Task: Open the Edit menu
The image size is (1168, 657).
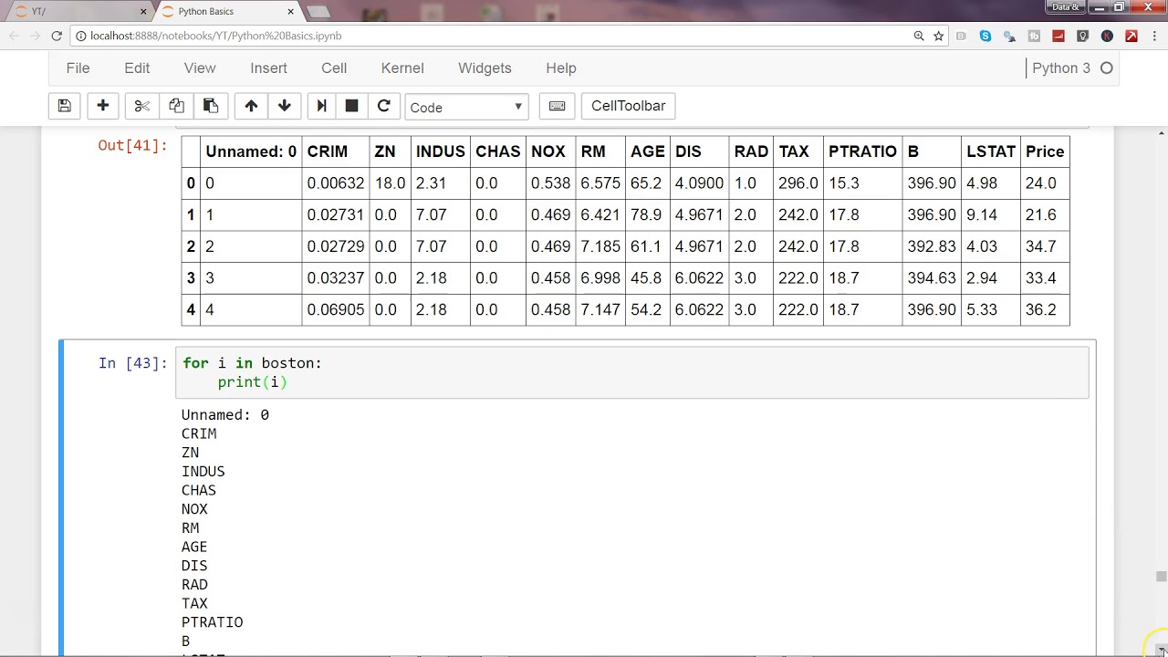Action: (x=137, y=68)
